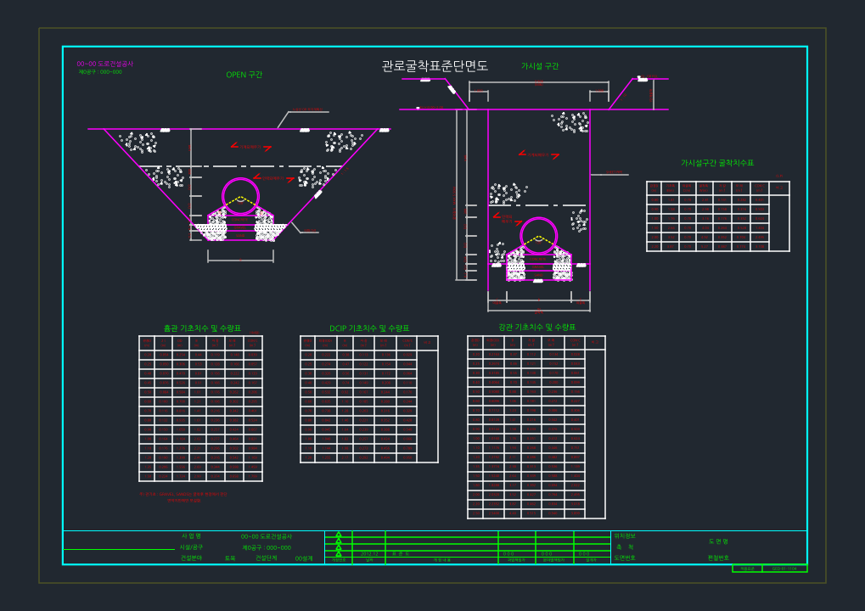
Task: Select the OPEN 구간 section label
Action: pyautogui.click(x=244, y=75)
